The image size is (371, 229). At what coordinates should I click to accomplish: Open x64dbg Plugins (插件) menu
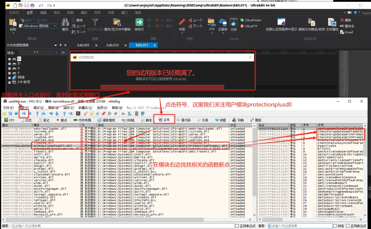(69, 108)
